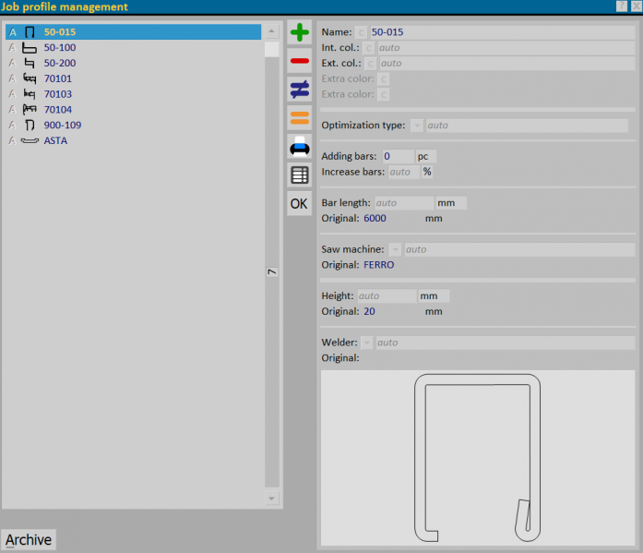
Task: Click the 70101 profile shape icon
Action: tap(30, 78)
